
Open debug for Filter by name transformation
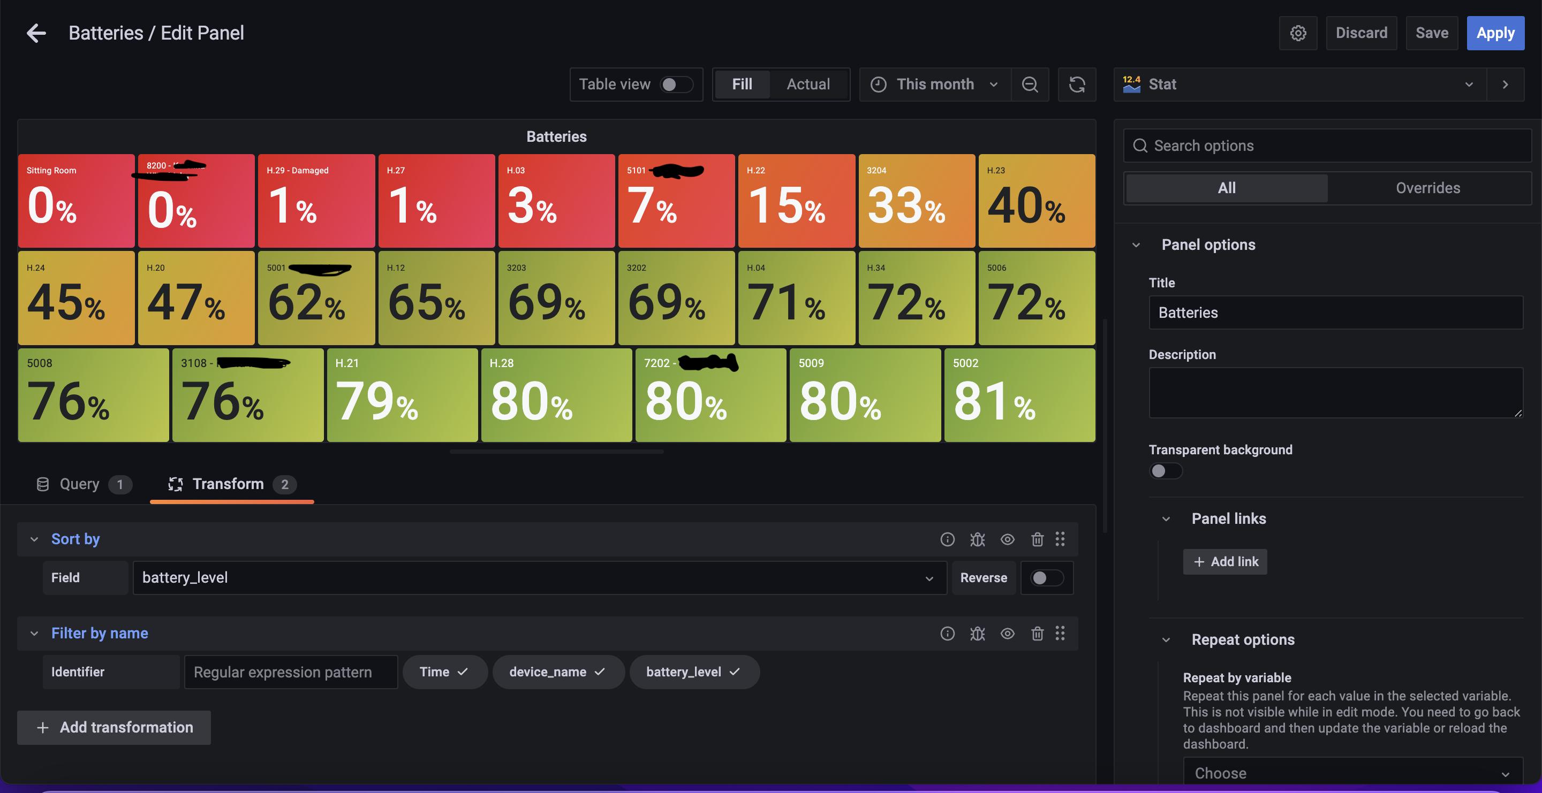977,634
